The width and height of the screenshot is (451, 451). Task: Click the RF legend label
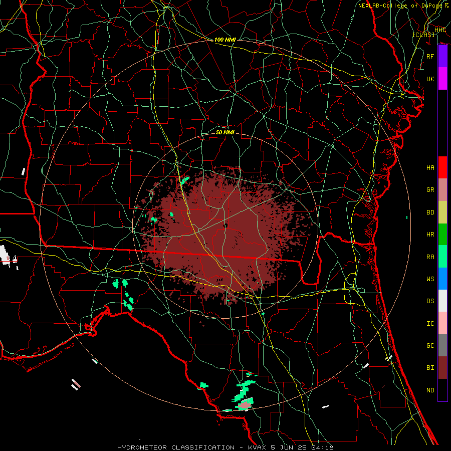tap(430, 56)
